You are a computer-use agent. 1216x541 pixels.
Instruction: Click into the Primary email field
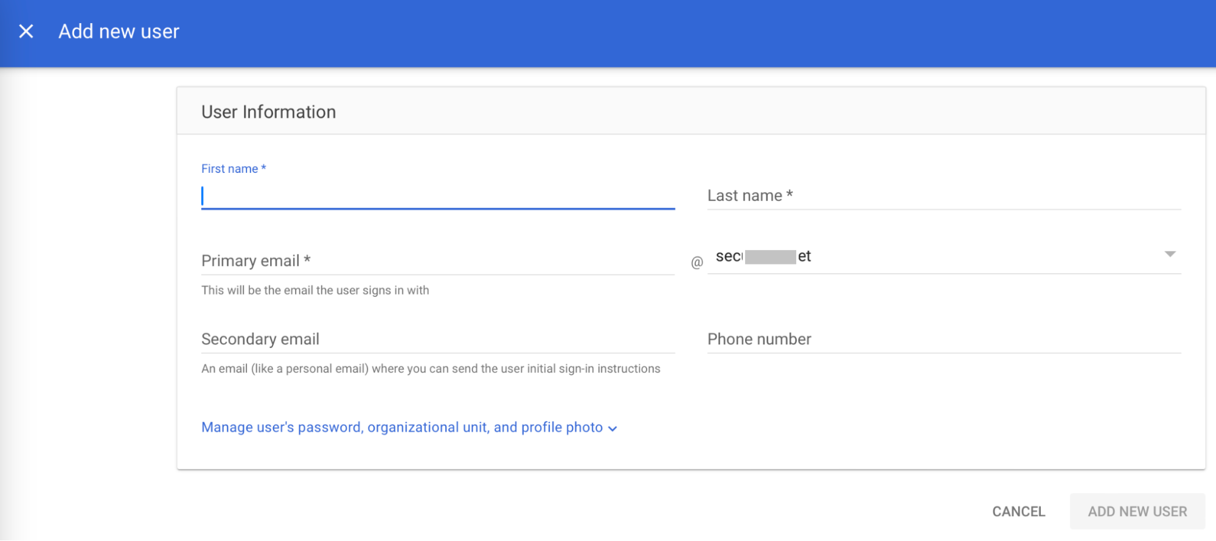437,261
